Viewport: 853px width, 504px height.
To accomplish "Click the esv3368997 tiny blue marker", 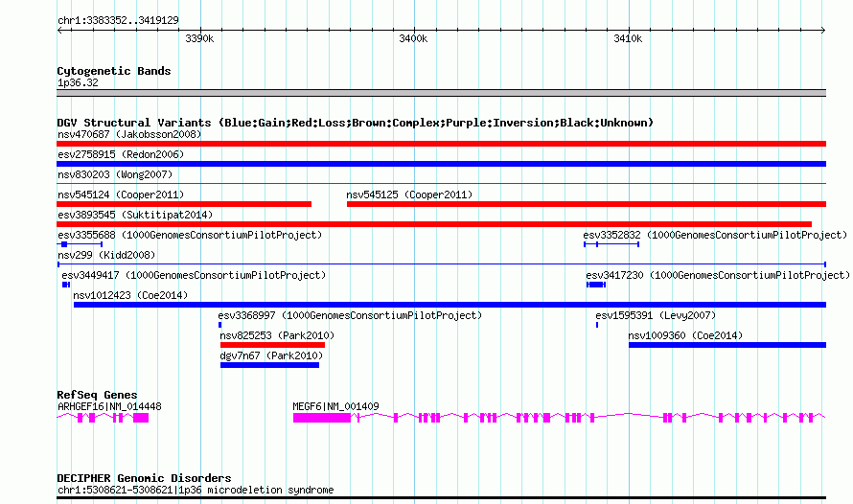I will (x=219, y=325).
